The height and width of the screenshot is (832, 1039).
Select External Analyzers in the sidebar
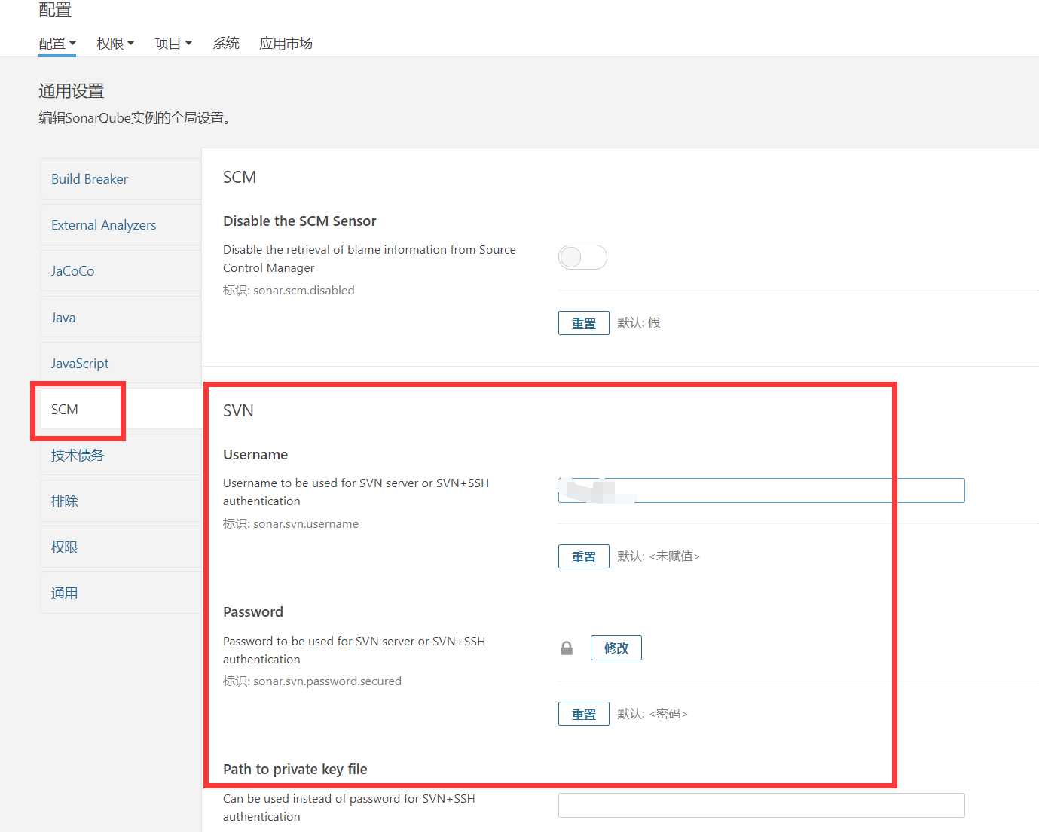(103, 224)
